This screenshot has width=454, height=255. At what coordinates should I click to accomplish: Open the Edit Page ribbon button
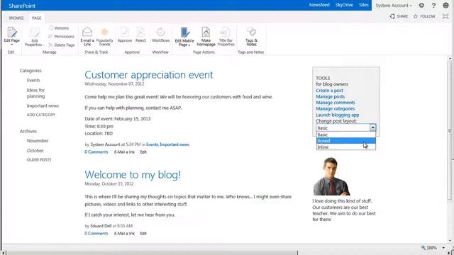tap(11, 36)
